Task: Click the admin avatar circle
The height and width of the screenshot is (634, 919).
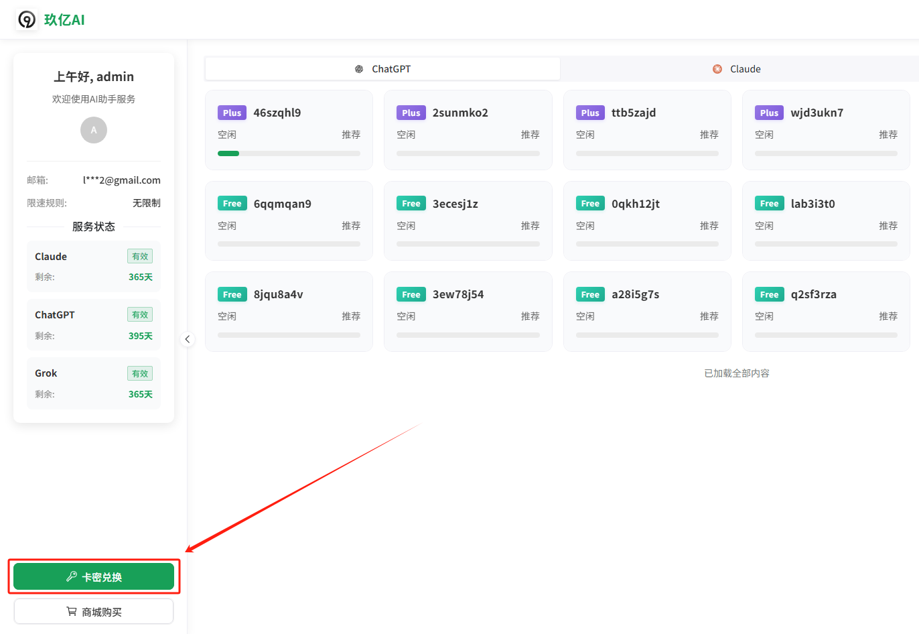Action: [x=94, y=130]
